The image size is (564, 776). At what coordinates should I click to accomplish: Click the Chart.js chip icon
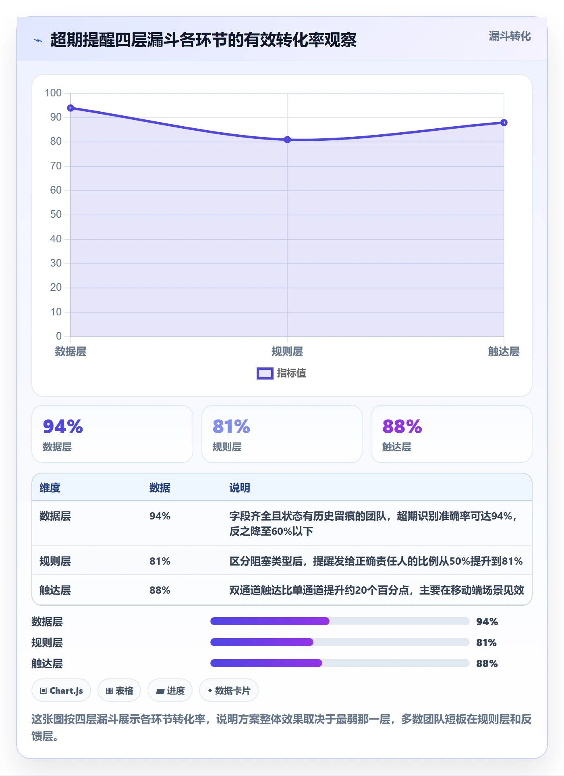[x=44, y=691]
